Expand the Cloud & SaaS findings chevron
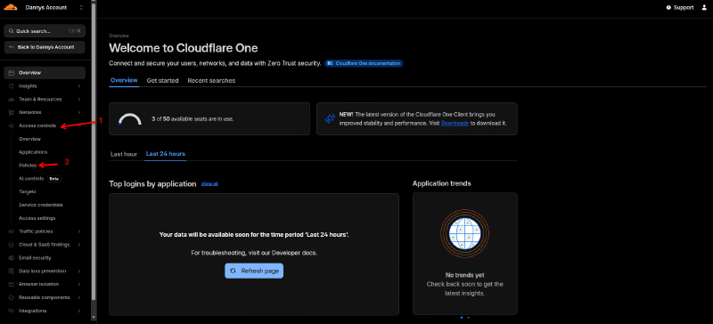 tap(79, 245)
